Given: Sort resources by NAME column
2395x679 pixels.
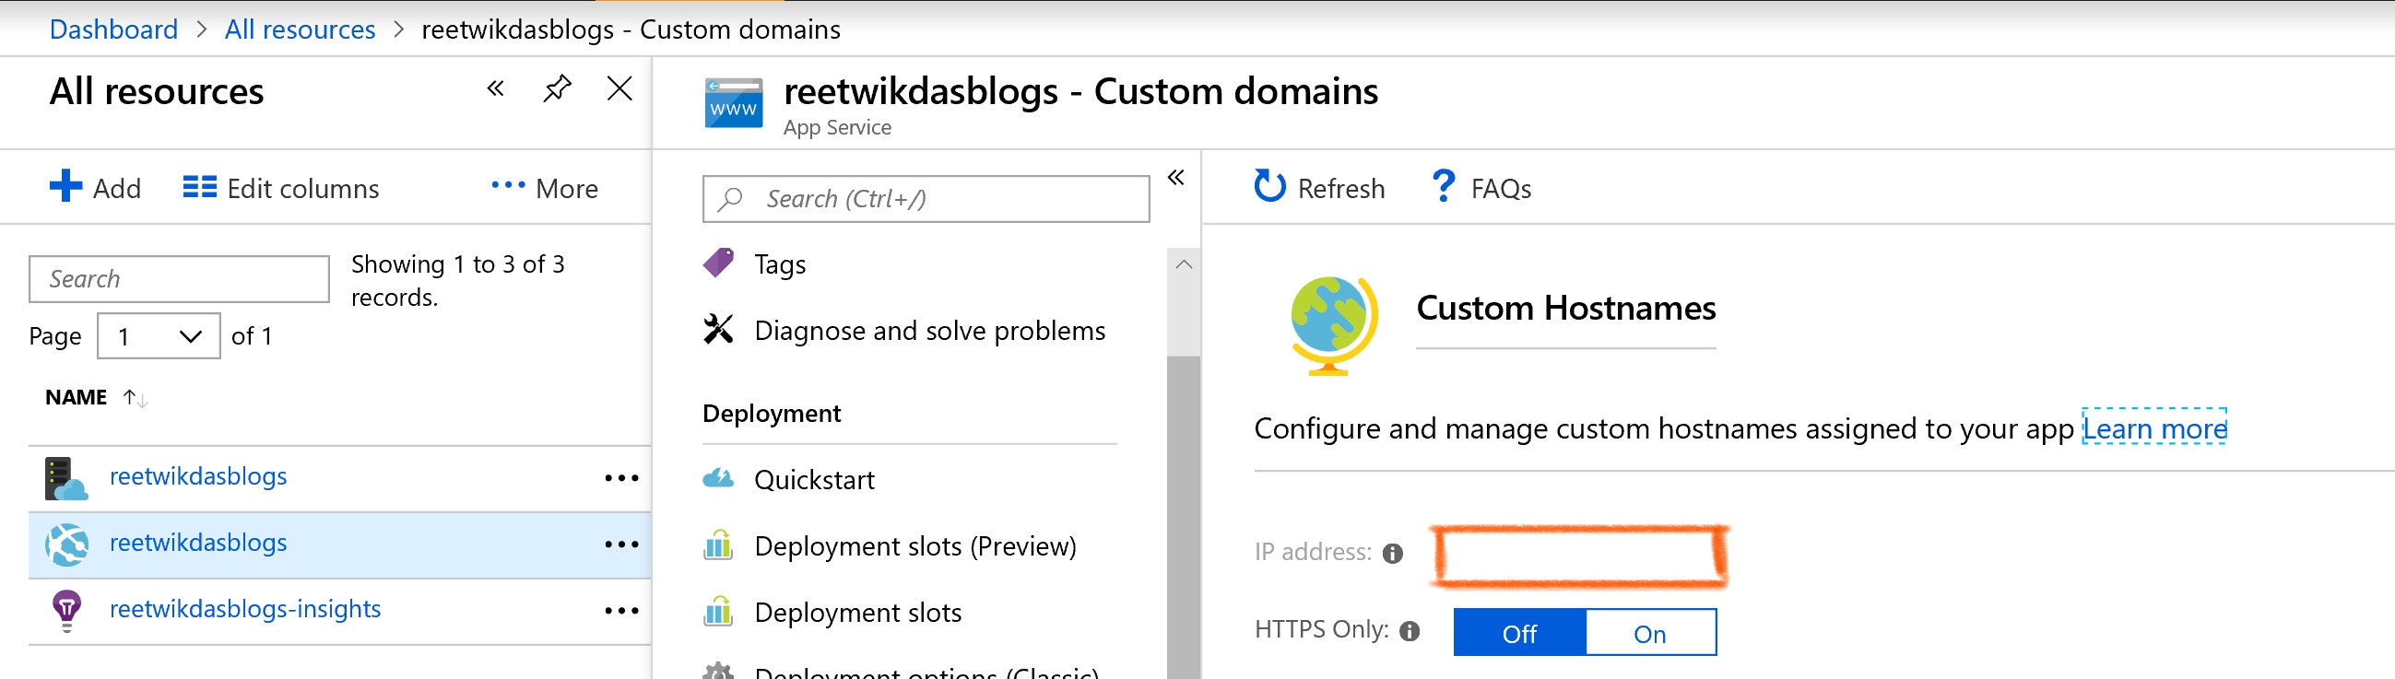Looking at the screenshot, I should click(96, 398).
